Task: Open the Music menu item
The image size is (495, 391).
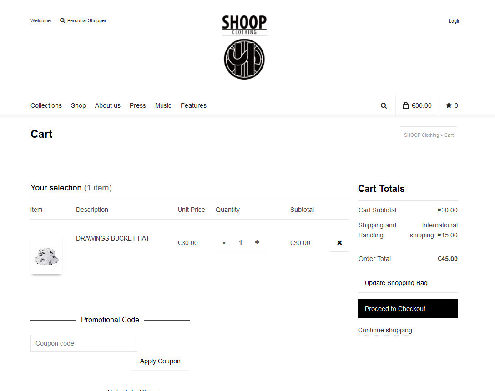Action: coord(163,105)
